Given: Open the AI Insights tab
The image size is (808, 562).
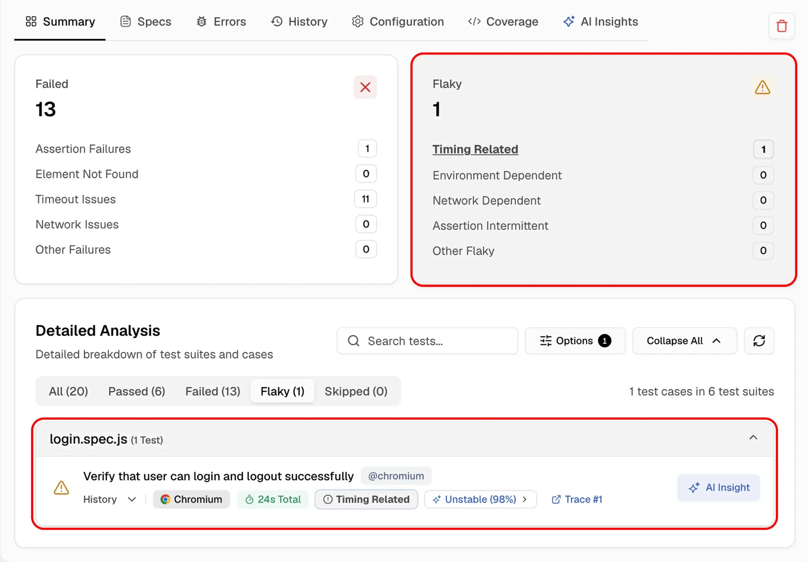Looking at the screenshot, I should (x=601, y=22).
